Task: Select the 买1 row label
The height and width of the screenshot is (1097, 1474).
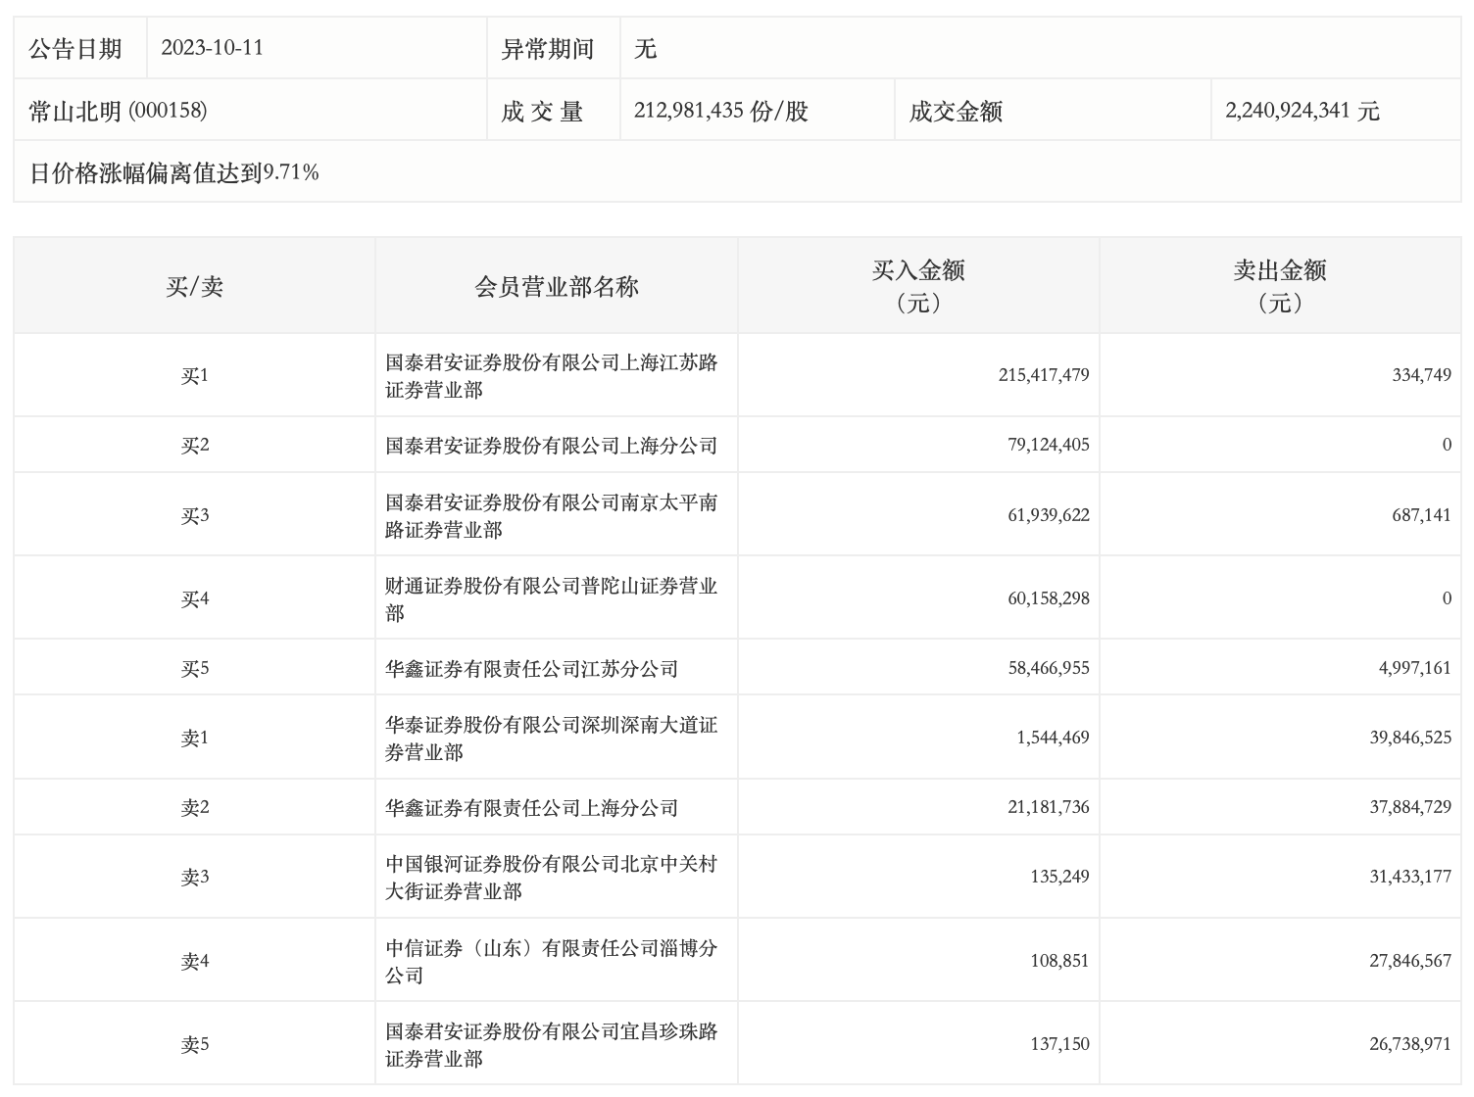Action: (x=194, y=375)
